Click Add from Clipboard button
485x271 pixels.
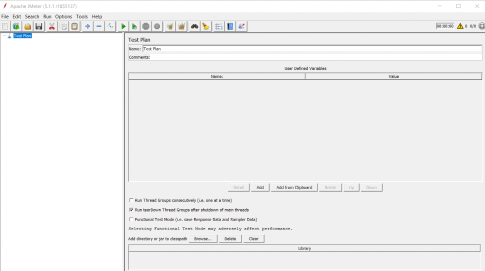pos(294,187)
